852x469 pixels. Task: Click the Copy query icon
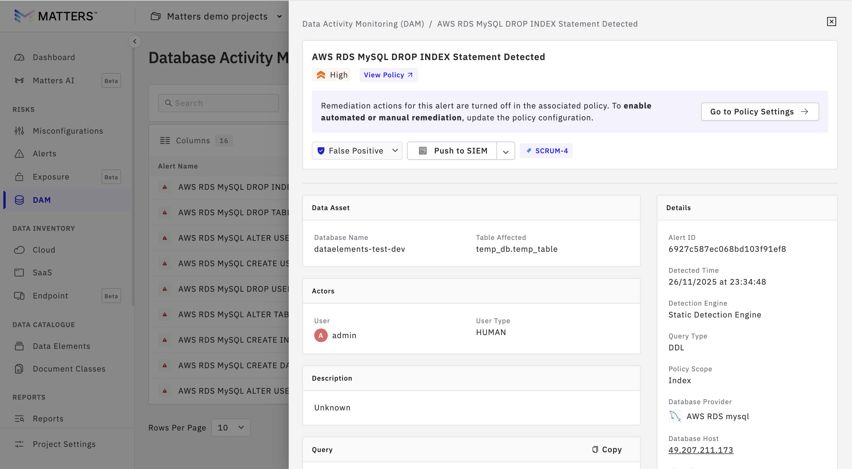click(x=595, y=449)
